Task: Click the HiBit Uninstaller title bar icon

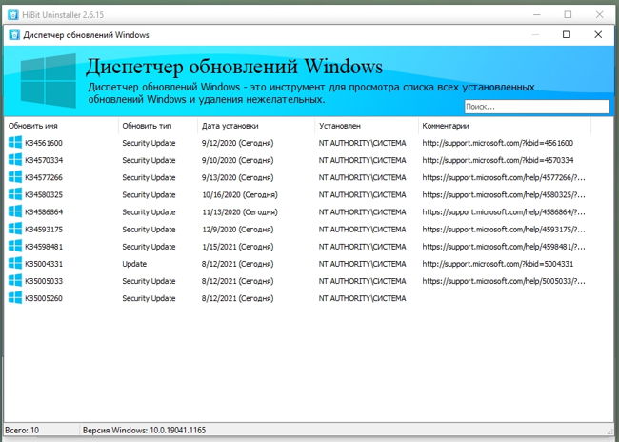Action: [13, 14]
